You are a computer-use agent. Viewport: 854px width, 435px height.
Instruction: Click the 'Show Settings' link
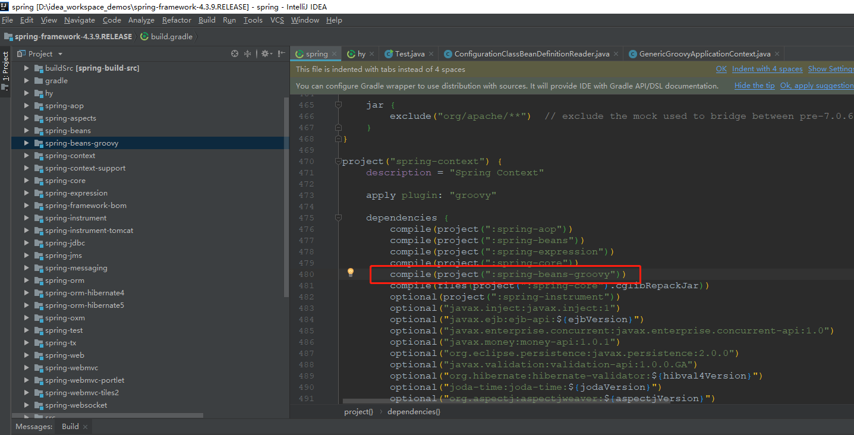pos(831,69)
